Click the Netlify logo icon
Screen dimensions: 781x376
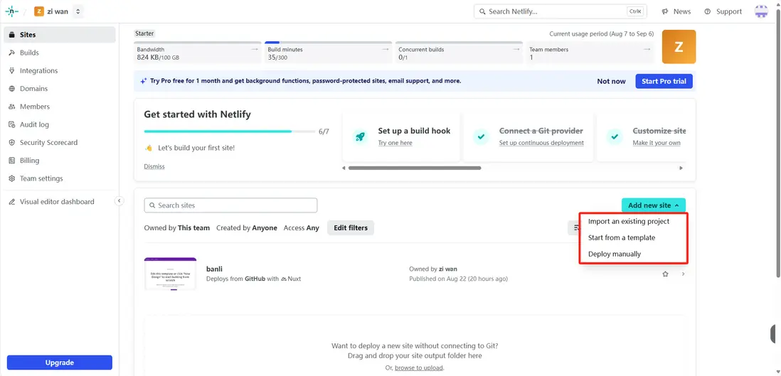pyautogui.click(x=12, y=11)
